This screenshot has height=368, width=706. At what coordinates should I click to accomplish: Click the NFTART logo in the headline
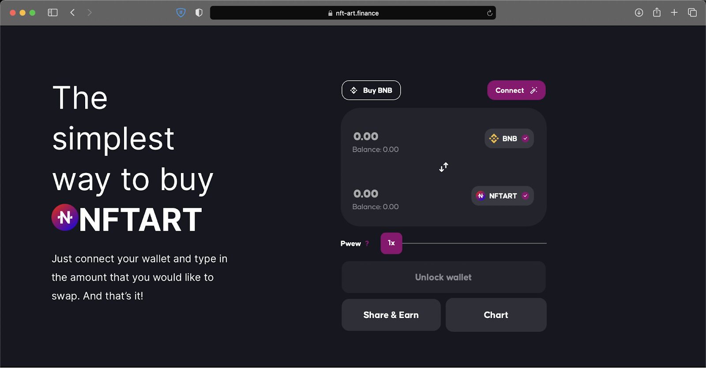pos(65,217)
